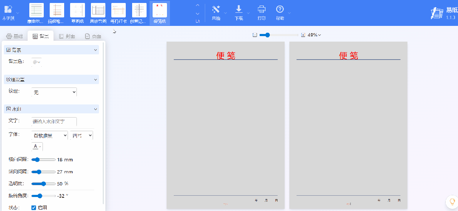458x211 pixels.
Task: Show previous templates with gallery up arrow
Action: click(198, 5)
